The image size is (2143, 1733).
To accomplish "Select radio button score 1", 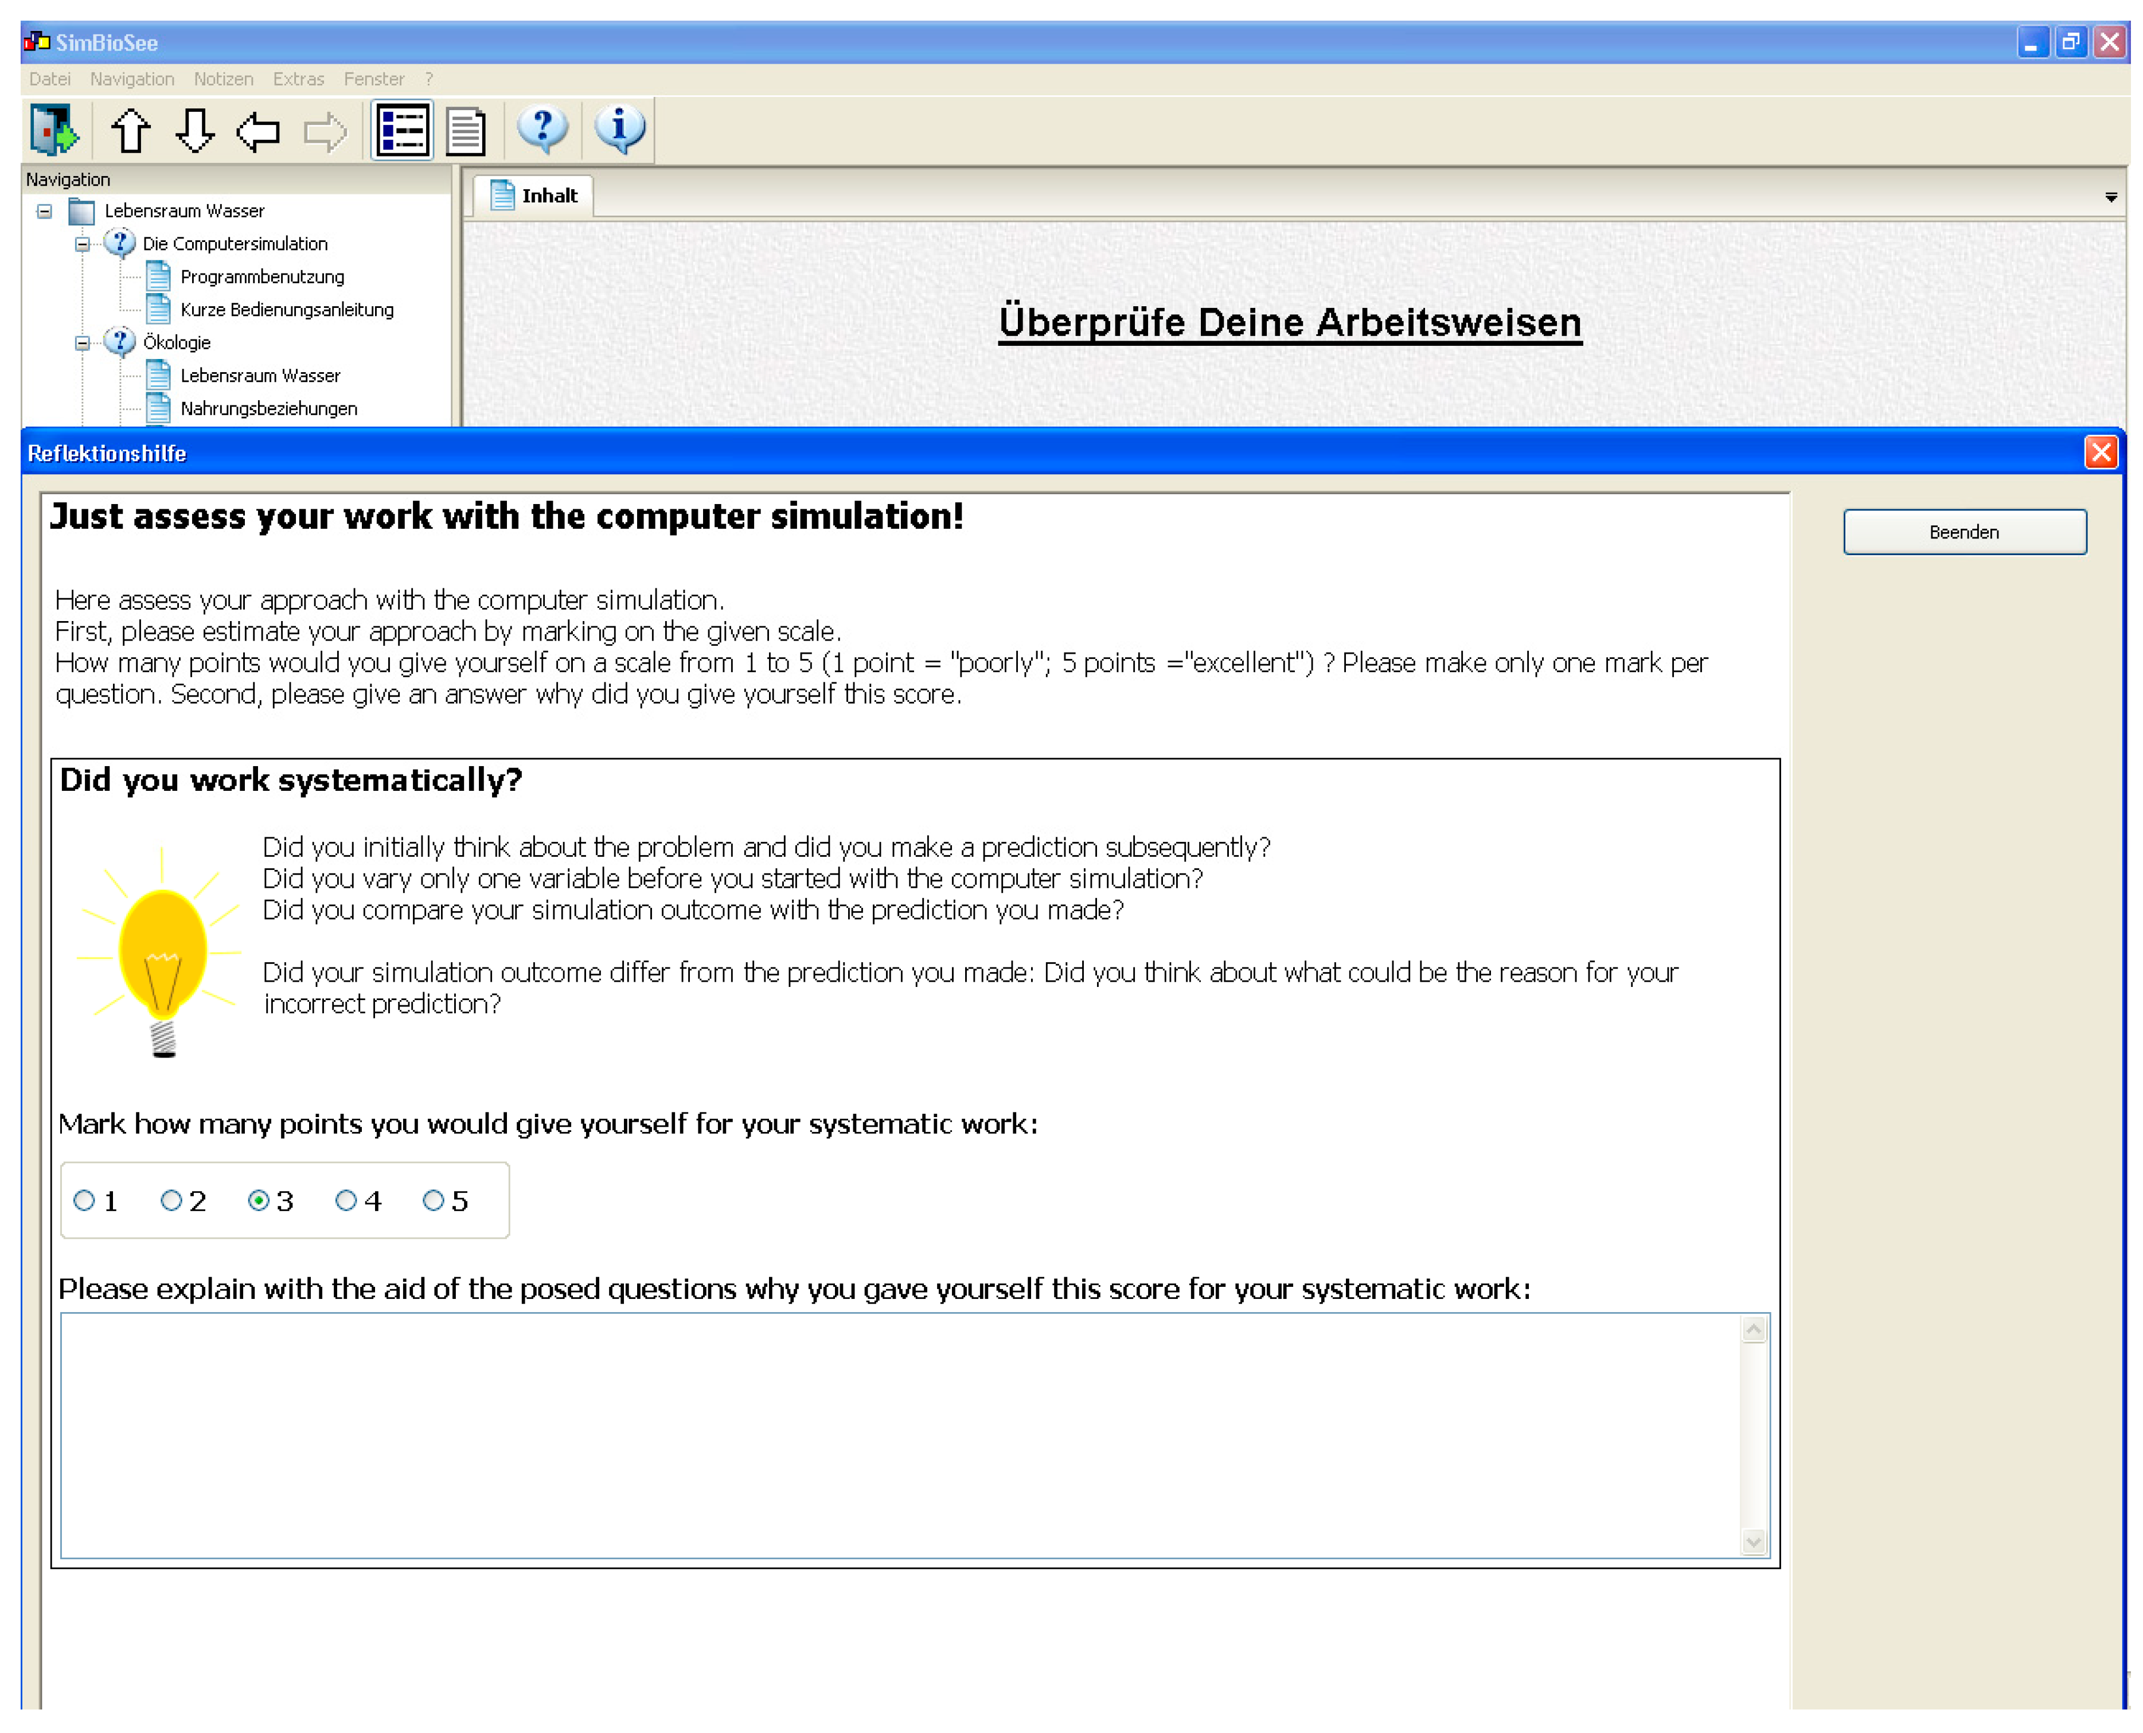I will 85,1200.
